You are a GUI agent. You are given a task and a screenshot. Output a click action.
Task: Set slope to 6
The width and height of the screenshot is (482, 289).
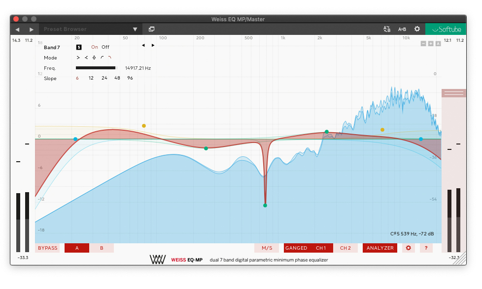(77, 78)
